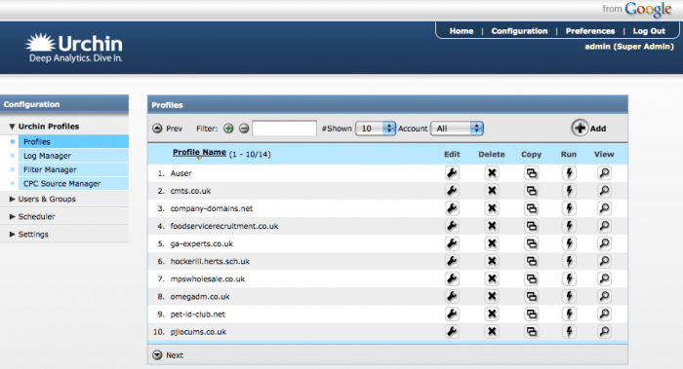The width and height of the screenshot is (683, 369).
Task: Edit the hockerill.herts.sch.uk profile
Action: [452, 261]
